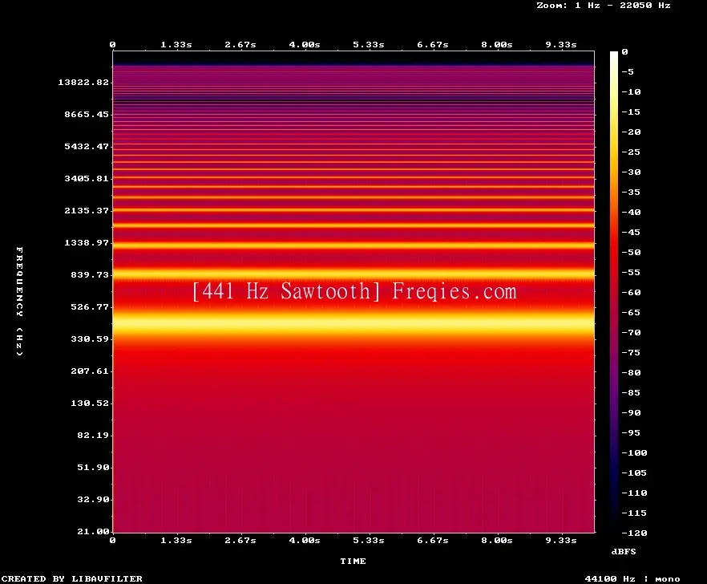Click the 1338.97 frequency axis label
707x584 pixels.
tap(87, 242)
